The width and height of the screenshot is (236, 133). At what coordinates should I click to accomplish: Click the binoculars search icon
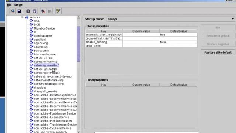[28, 11]
